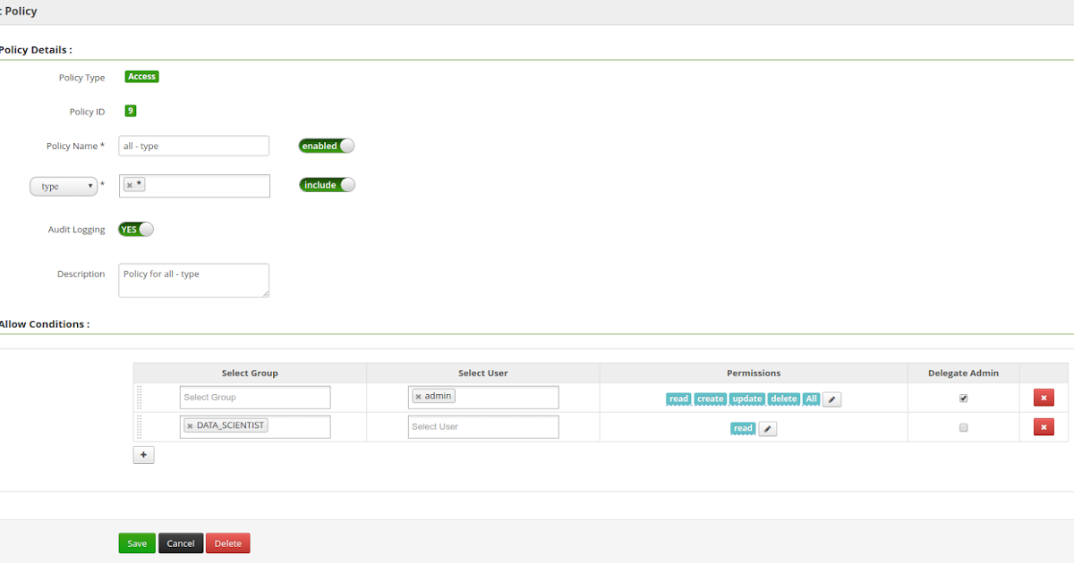Edit permissions for the DATA_SCIENTIST row
The height and width of the screenshot is (563, 1074).
click(767, 428)
